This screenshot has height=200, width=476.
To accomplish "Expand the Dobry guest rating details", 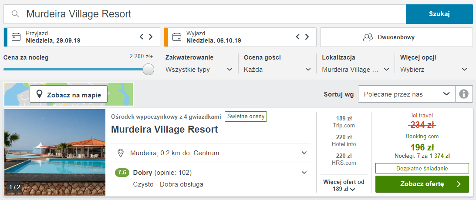I will 211,173.
